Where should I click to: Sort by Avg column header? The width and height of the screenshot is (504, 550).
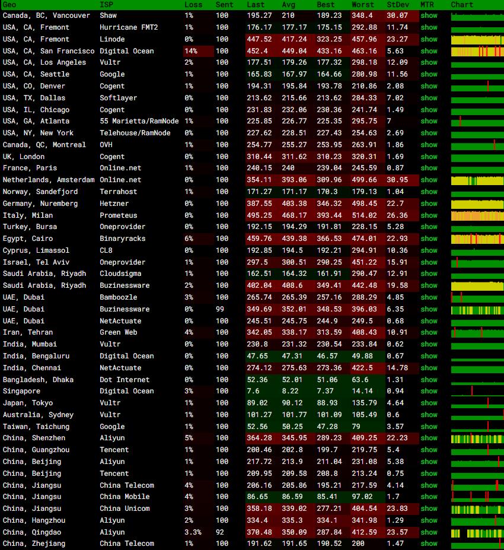coord(288,5)
